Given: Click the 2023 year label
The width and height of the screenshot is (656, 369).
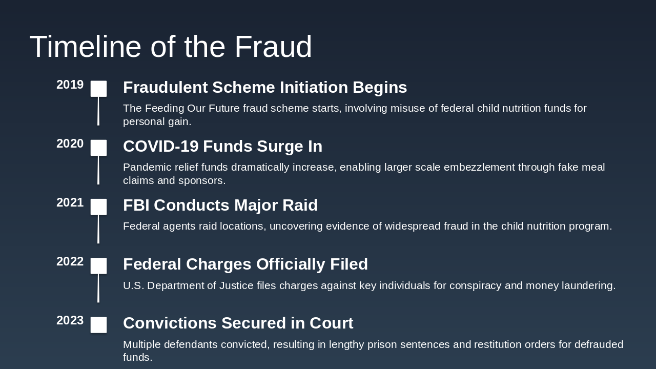Looking at the screenshot, I should [70, 321].
